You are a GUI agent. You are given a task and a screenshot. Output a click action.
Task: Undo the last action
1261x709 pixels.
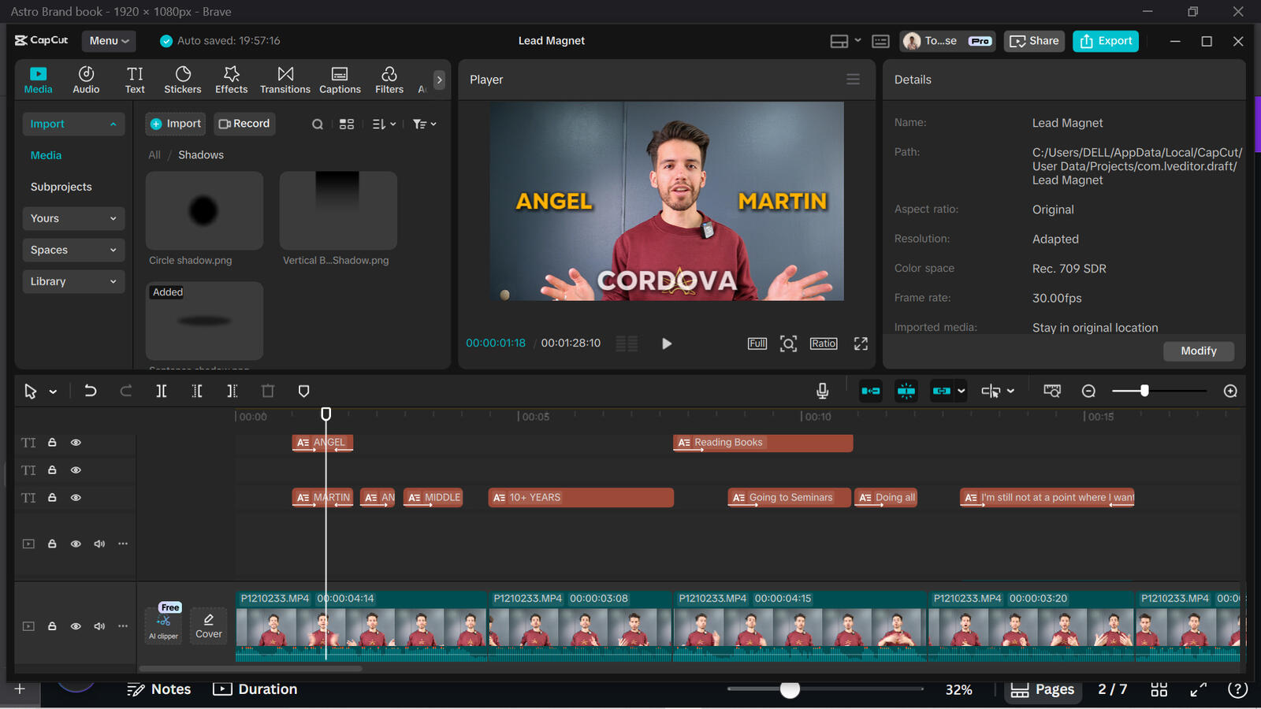pos(91,391)
